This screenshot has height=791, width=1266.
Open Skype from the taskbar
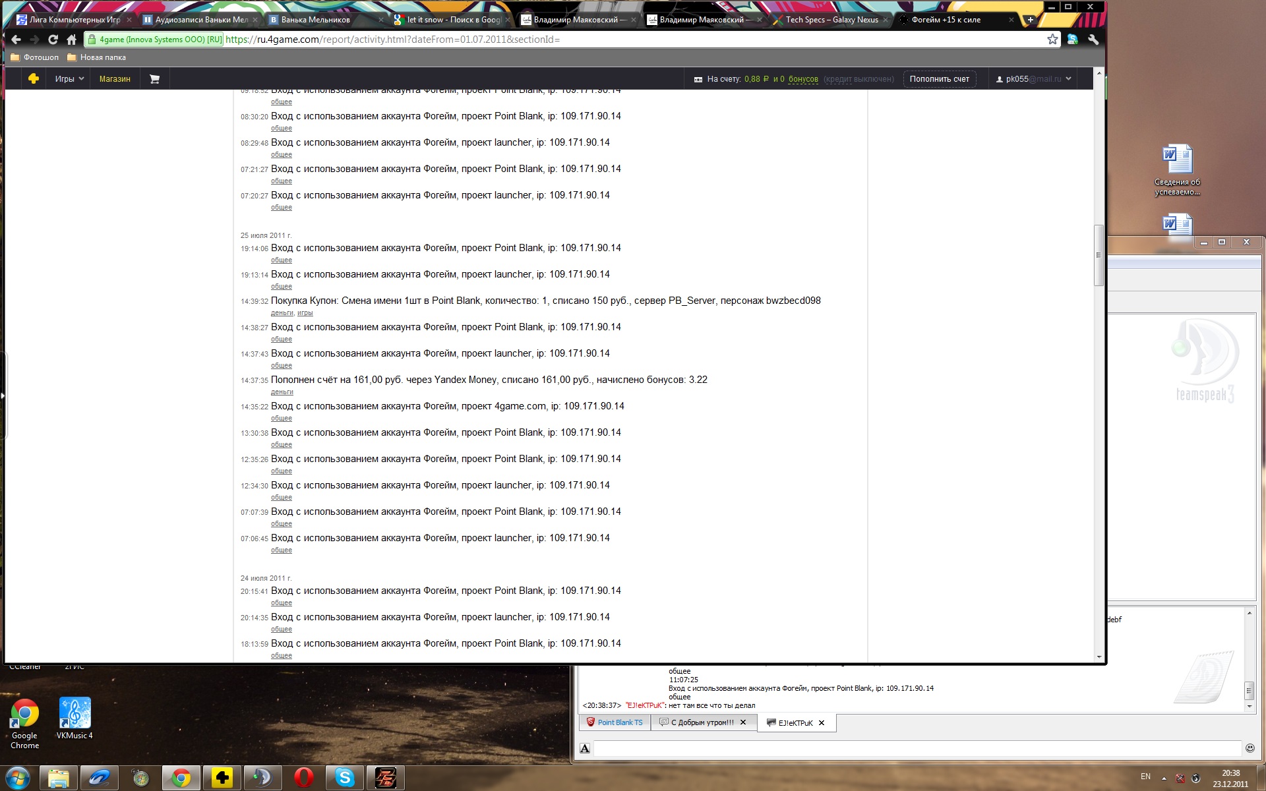click(x=345, y=778)
